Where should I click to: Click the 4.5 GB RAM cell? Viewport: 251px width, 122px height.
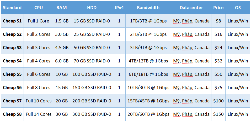pos(62,48)
